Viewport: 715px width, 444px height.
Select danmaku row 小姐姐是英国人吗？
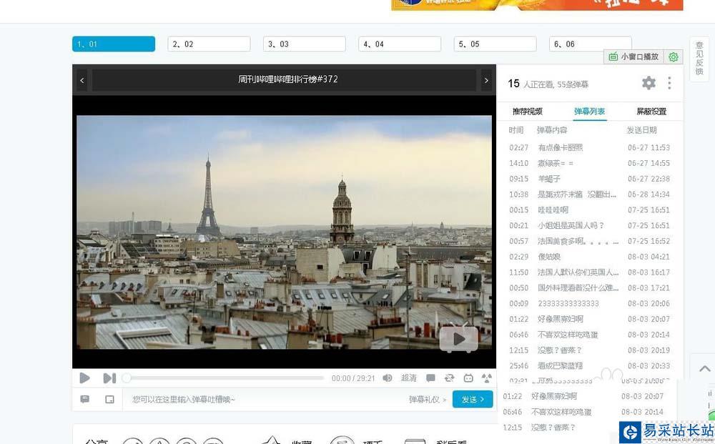point(589,225)
